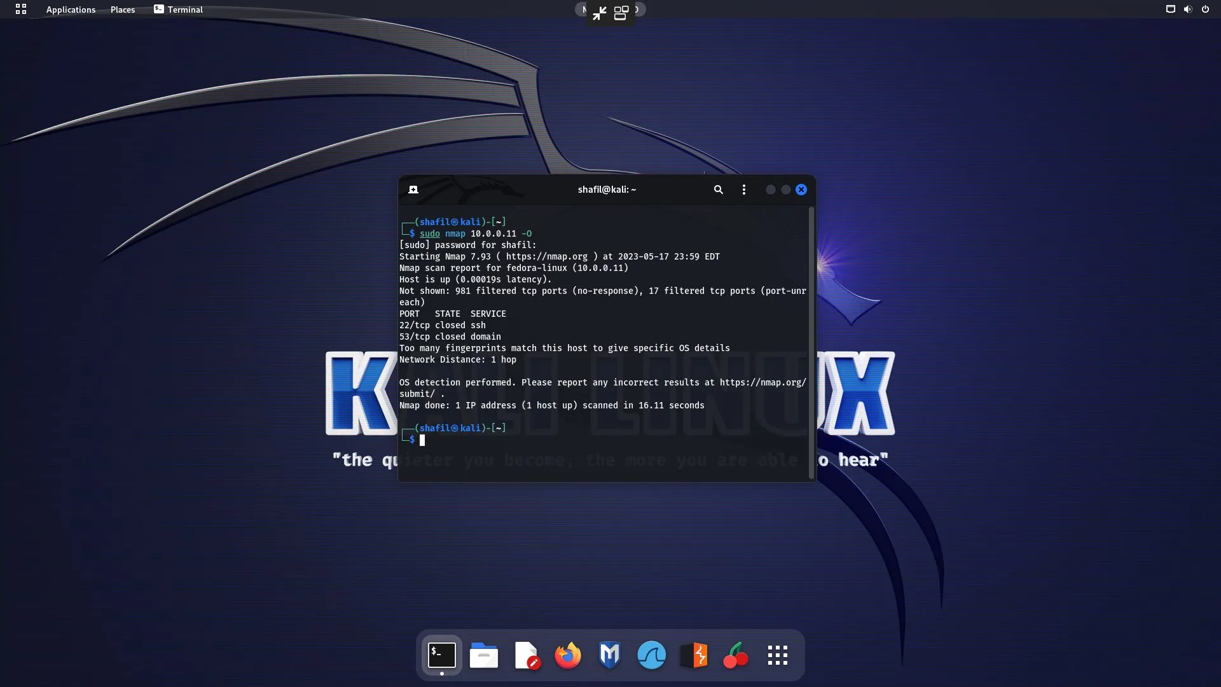This screenshot has width=1221, height=687.
Task: Open the terminal search
Action: (x=718, y=190)
